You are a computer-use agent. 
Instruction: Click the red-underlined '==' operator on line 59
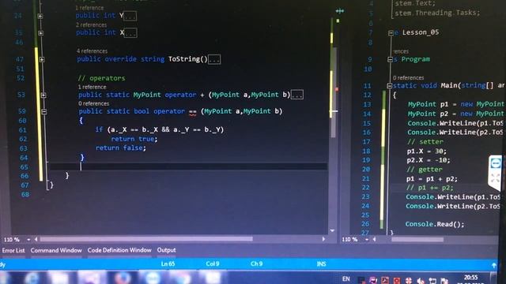click(193, 112)
